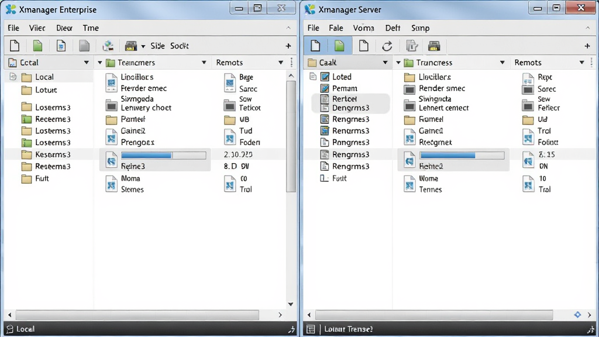Click transfer arrows icon in Enterprise toolbar
The image size is (599, 337).
[108, 46]
